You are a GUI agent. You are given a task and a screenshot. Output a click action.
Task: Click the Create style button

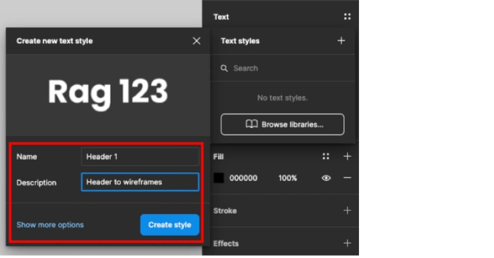170,225
